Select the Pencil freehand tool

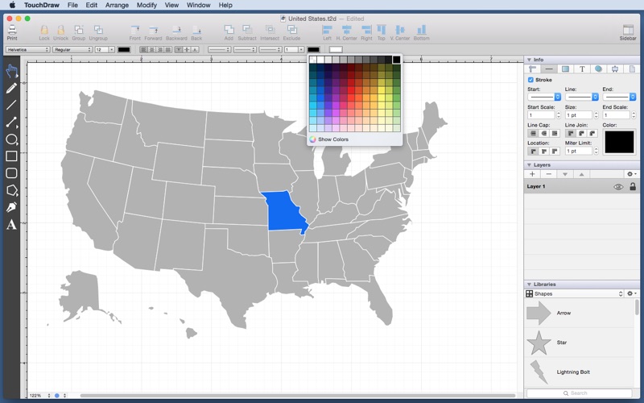[11, 88]
